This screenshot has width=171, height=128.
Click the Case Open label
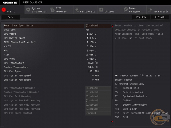coord(10,30)
